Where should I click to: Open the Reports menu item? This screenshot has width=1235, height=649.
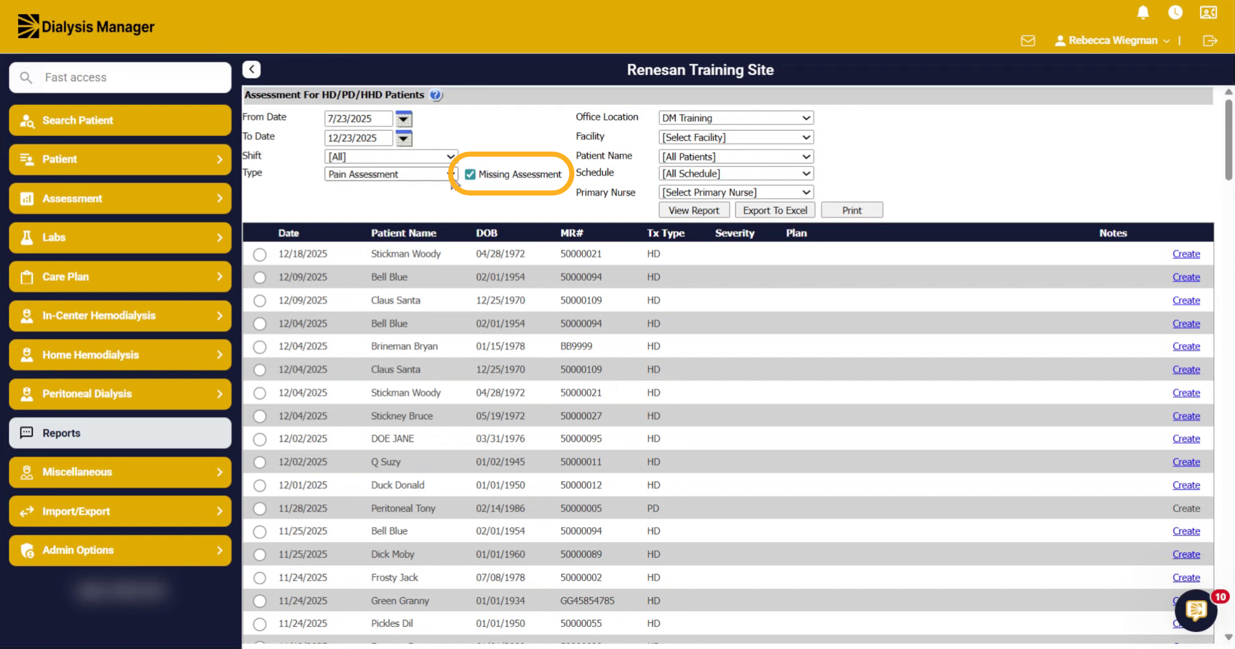coord(120,433)
